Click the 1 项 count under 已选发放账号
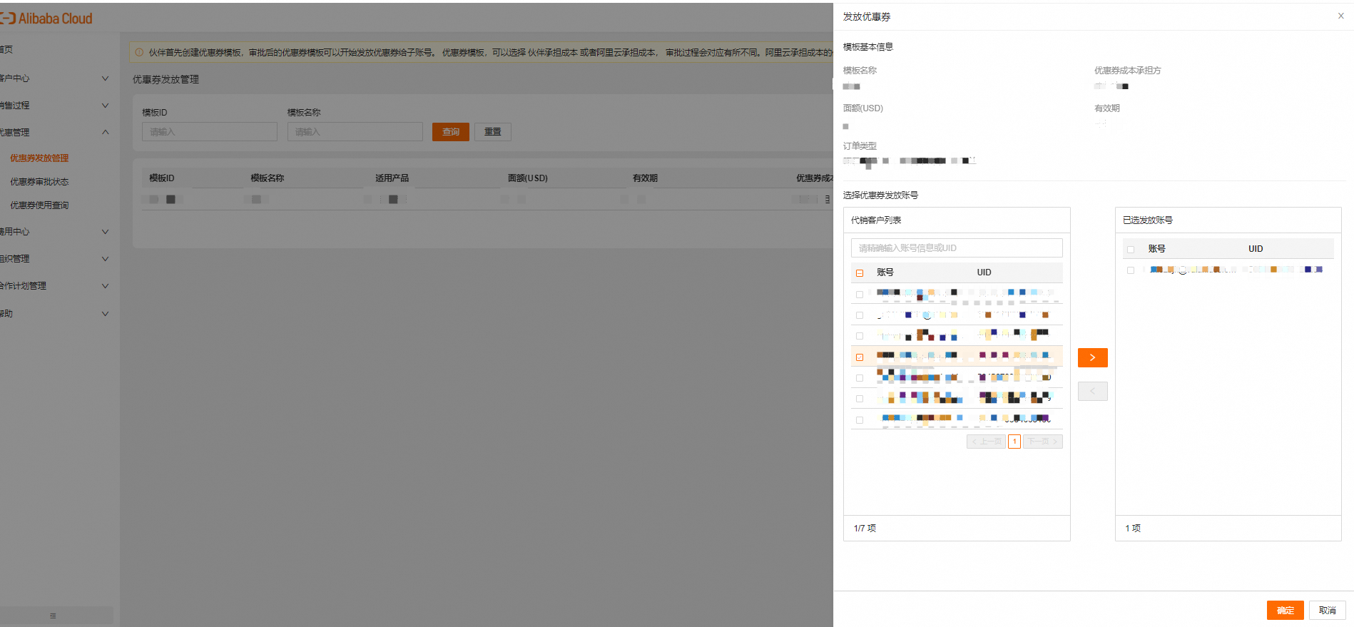This screenshot has width=1354, height=627. pos(1133,529)
